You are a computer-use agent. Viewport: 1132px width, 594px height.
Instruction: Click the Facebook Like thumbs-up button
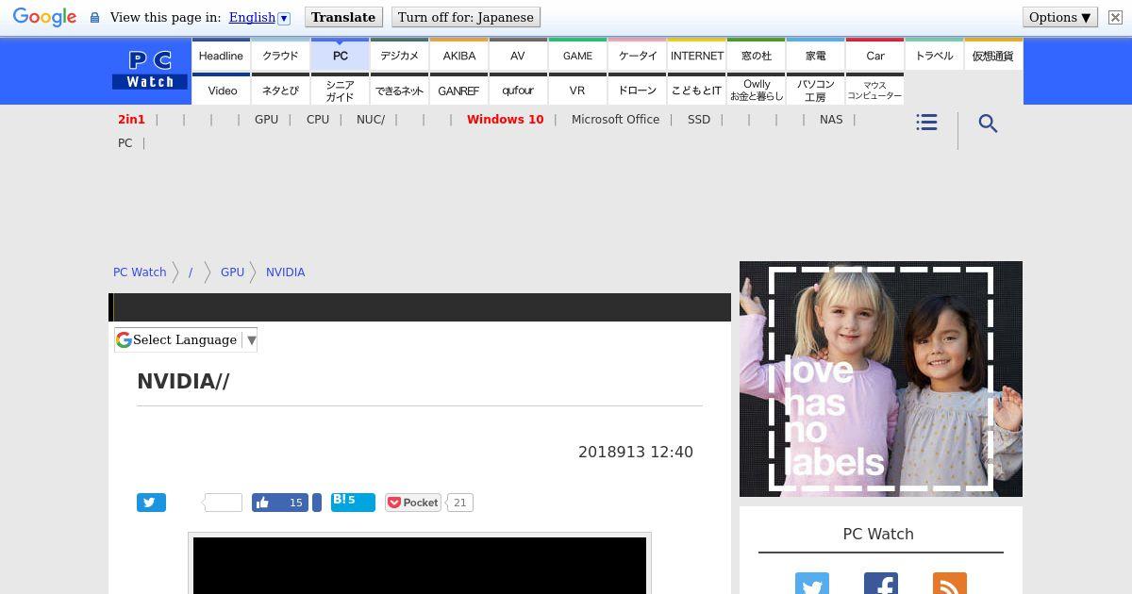coord(280,503)
